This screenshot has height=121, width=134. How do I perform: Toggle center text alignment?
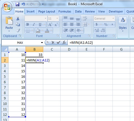72,24
